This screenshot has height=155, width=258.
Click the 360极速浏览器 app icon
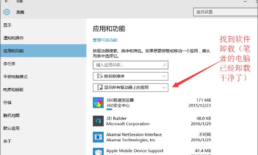point(98,102)
